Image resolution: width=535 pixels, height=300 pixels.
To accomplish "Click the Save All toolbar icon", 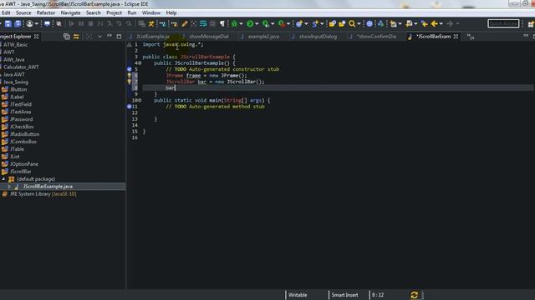I will (x=18, y=23).
